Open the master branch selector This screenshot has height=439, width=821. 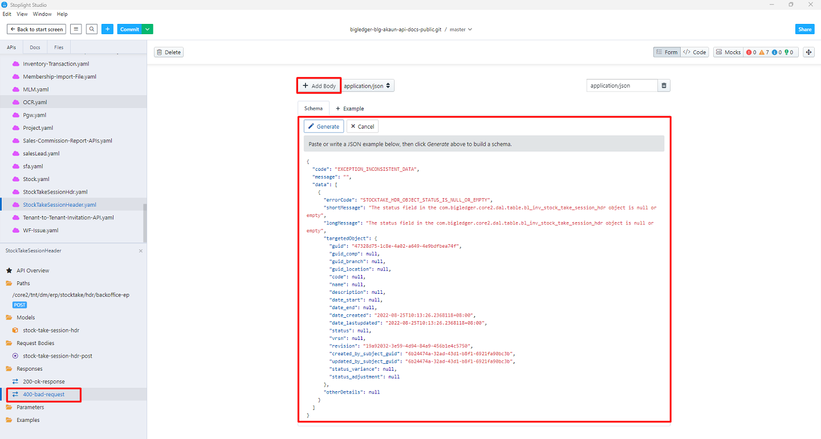coord(461,29)
